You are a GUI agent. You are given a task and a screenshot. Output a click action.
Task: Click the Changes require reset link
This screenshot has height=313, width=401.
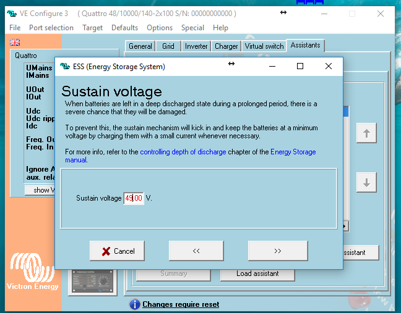181,304
